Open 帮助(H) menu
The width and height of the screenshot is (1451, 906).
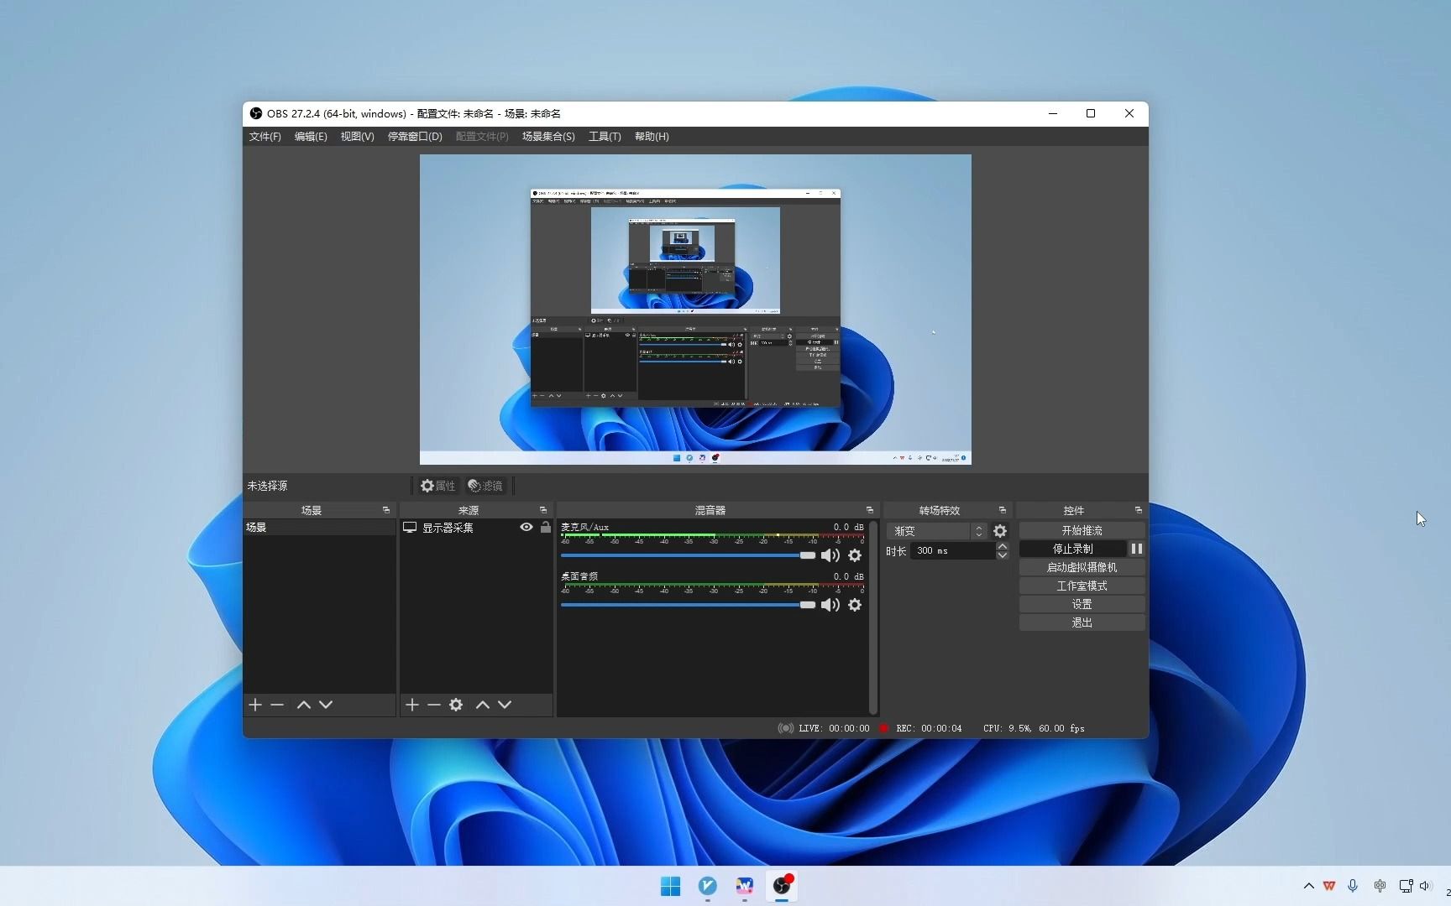(x=652, y=137)
